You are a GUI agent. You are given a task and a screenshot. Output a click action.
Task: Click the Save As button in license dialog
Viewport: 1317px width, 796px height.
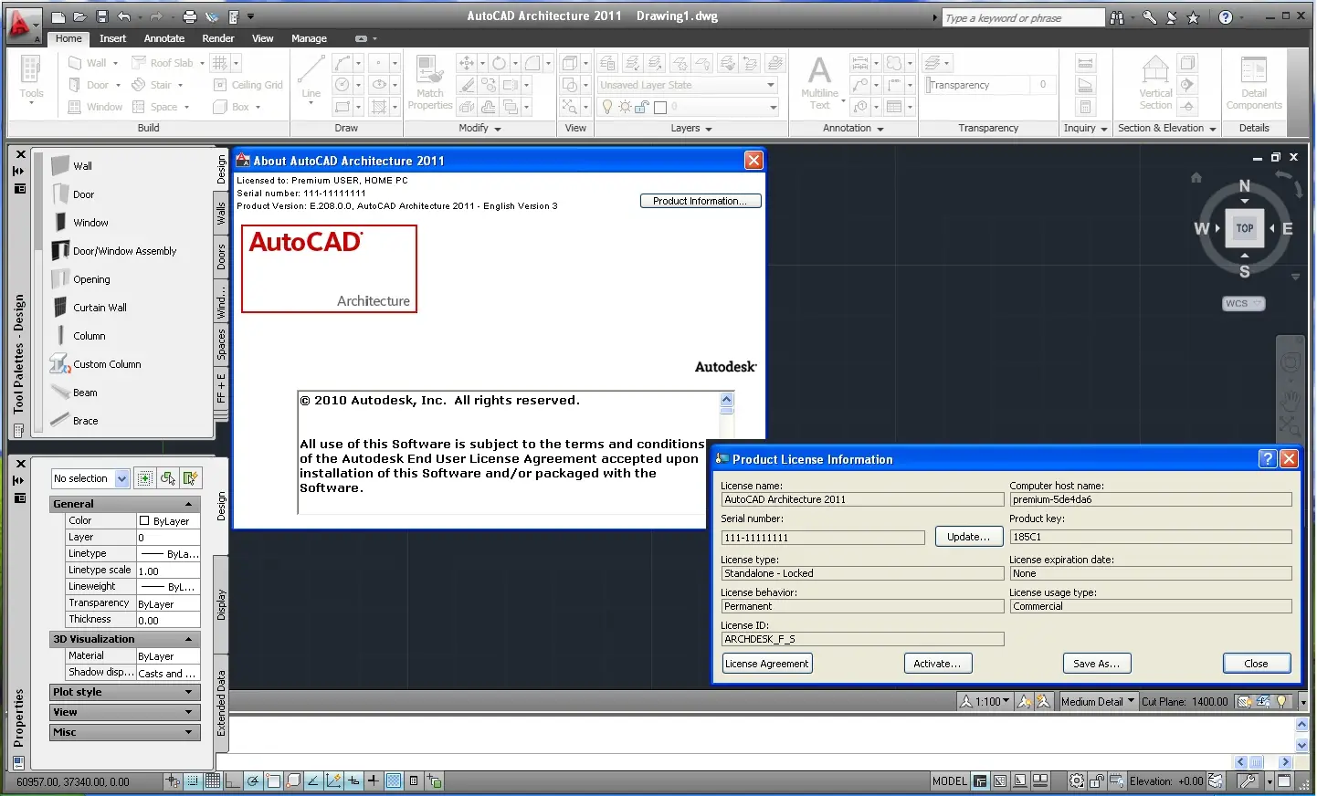click(1097, 664)
